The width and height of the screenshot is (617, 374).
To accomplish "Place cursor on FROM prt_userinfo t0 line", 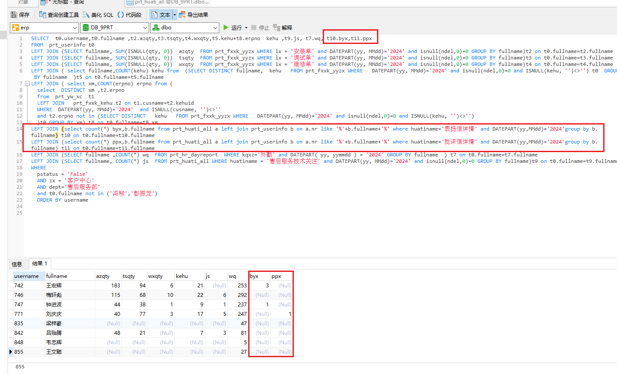I will (x=62, y=45).
